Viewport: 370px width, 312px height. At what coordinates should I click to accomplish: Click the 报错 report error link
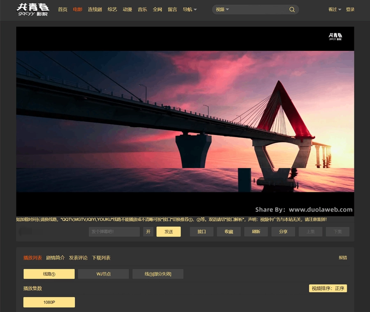pyautogui.click(x=343, y=257)
